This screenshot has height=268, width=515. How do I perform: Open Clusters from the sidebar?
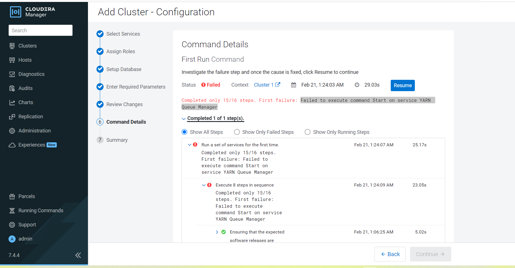pyautogui.click(x=27, y=46)
